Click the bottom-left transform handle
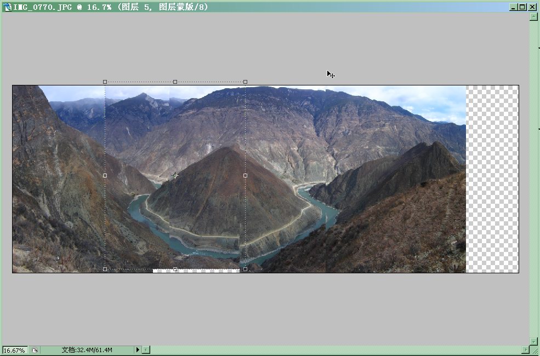The height and width of the screenshot is (356, 540). (105, 269)
